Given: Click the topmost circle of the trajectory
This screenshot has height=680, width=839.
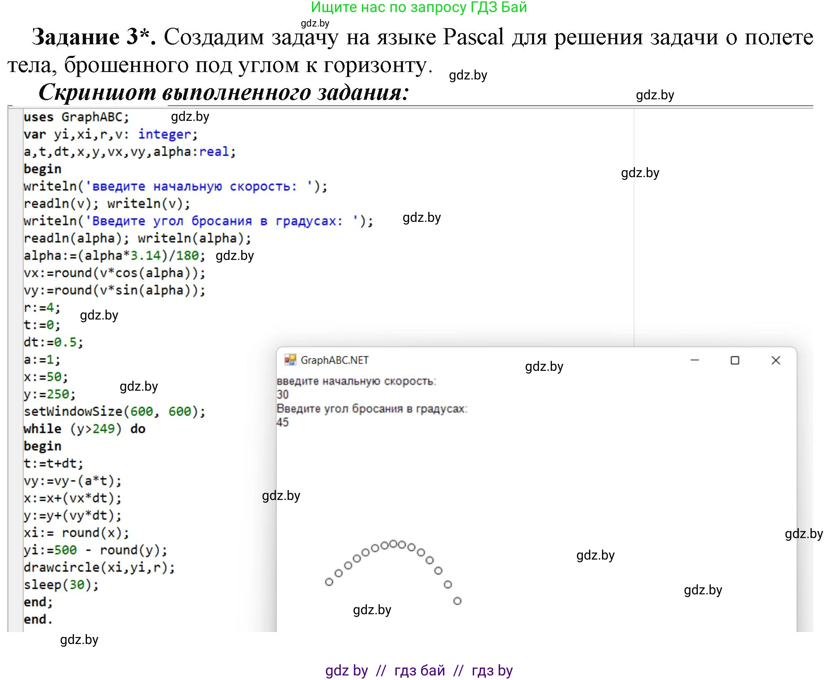Looking at the screenshot, I should (393, 543).
